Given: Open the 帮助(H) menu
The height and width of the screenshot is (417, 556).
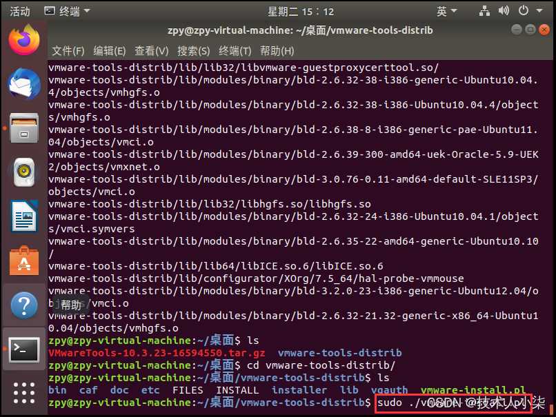Looking at the screenshot, I should click(277, 51).
